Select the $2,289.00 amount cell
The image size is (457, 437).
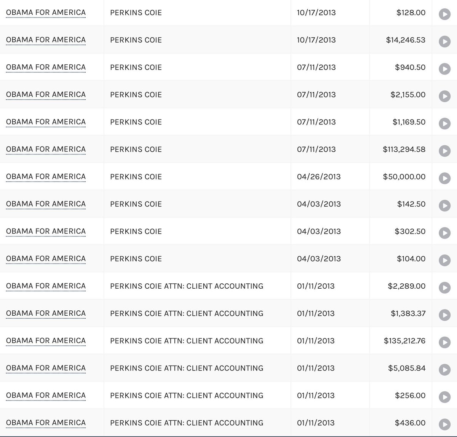400,286
